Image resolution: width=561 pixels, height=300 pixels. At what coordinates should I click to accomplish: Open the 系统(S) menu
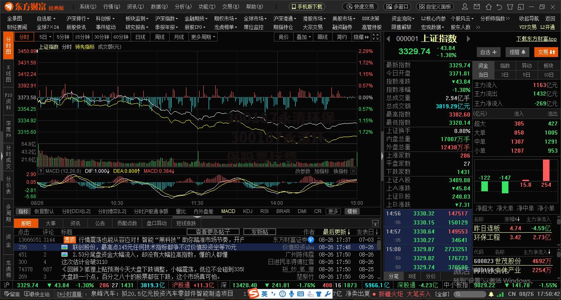(x=88, y=7)
